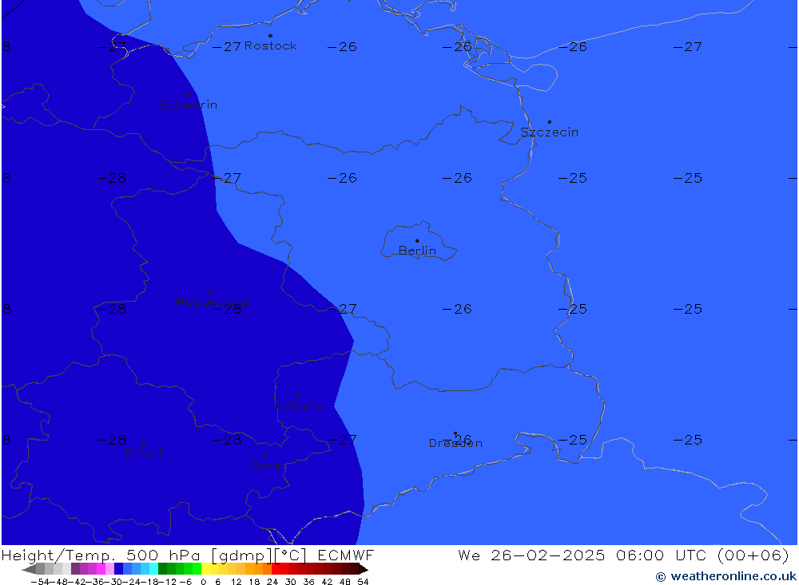Click the weatheronline.co.uk copyright link
Screen dimensions: 799x585
tap(725, 576)
